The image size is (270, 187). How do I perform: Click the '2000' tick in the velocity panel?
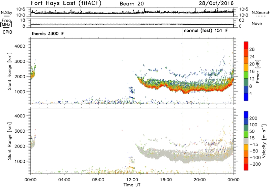(20, 146)
